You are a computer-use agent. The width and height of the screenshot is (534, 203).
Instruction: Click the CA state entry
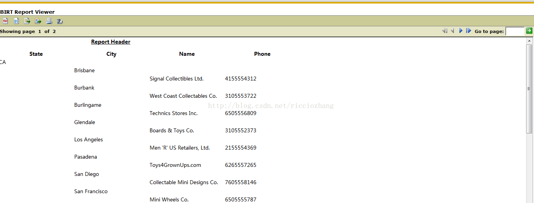(3, 62)
